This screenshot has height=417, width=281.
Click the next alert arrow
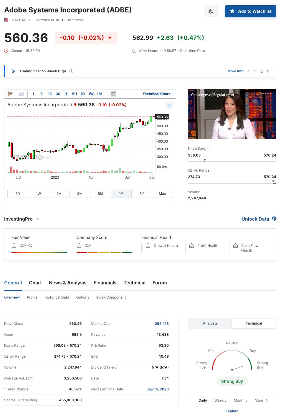[x=268, y=71]
